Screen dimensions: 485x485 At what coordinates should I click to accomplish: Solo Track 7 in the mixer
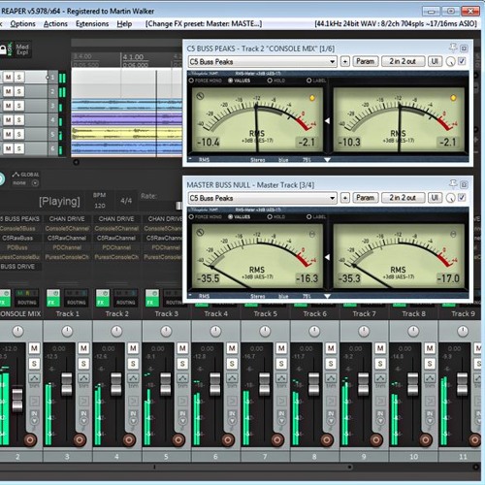pyautogui.click(x=380, y=364)
